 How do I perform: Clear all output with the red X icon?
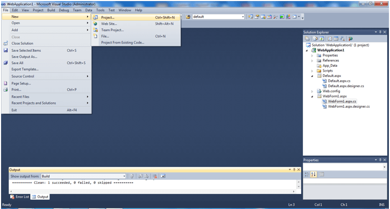tap(155, 176)
